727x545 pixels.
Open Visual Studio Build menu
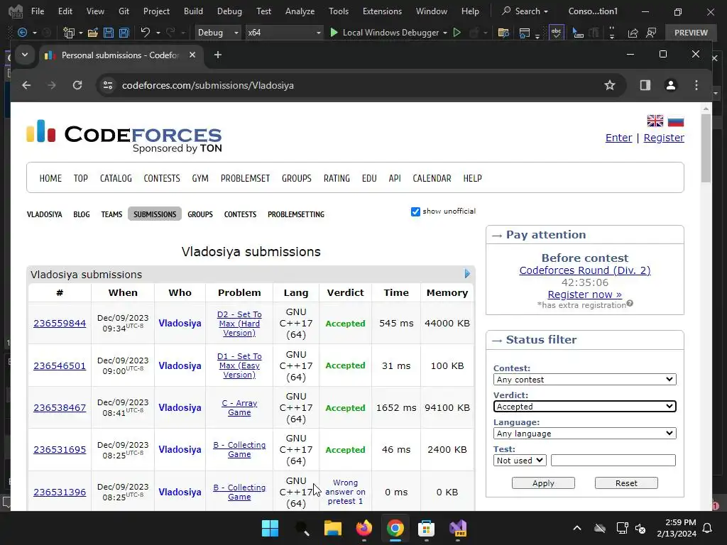pos(193,11)
